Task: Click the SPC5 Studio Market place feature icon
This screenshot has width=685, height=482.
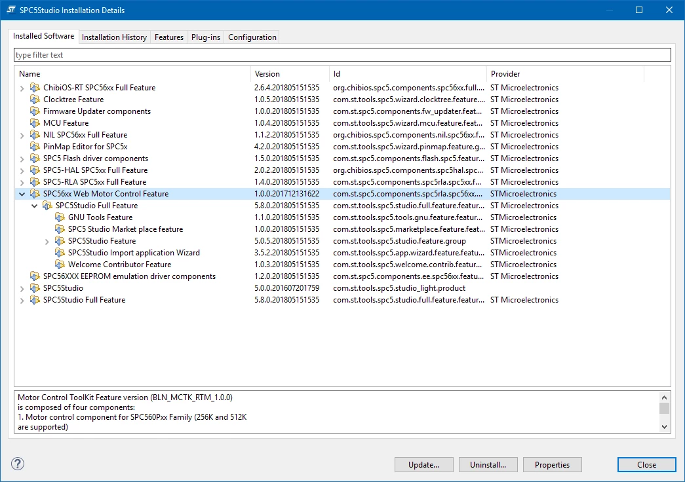Action: click(60, 229)
